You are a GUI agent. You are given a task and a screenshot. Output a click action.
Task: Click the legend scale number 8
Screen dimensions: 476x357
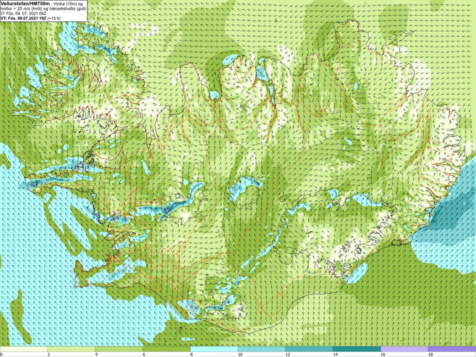[x=192, y=354]
